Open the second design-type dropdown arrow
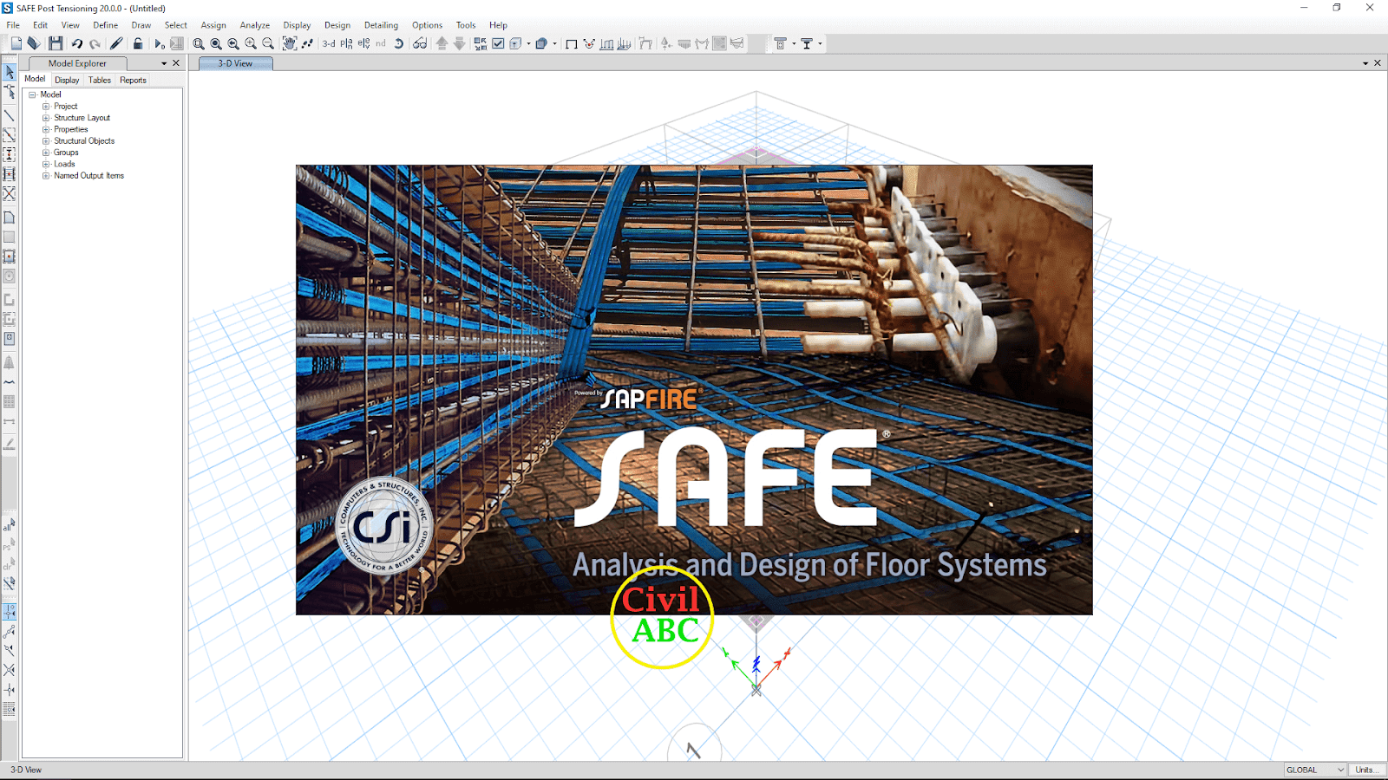 820,43
